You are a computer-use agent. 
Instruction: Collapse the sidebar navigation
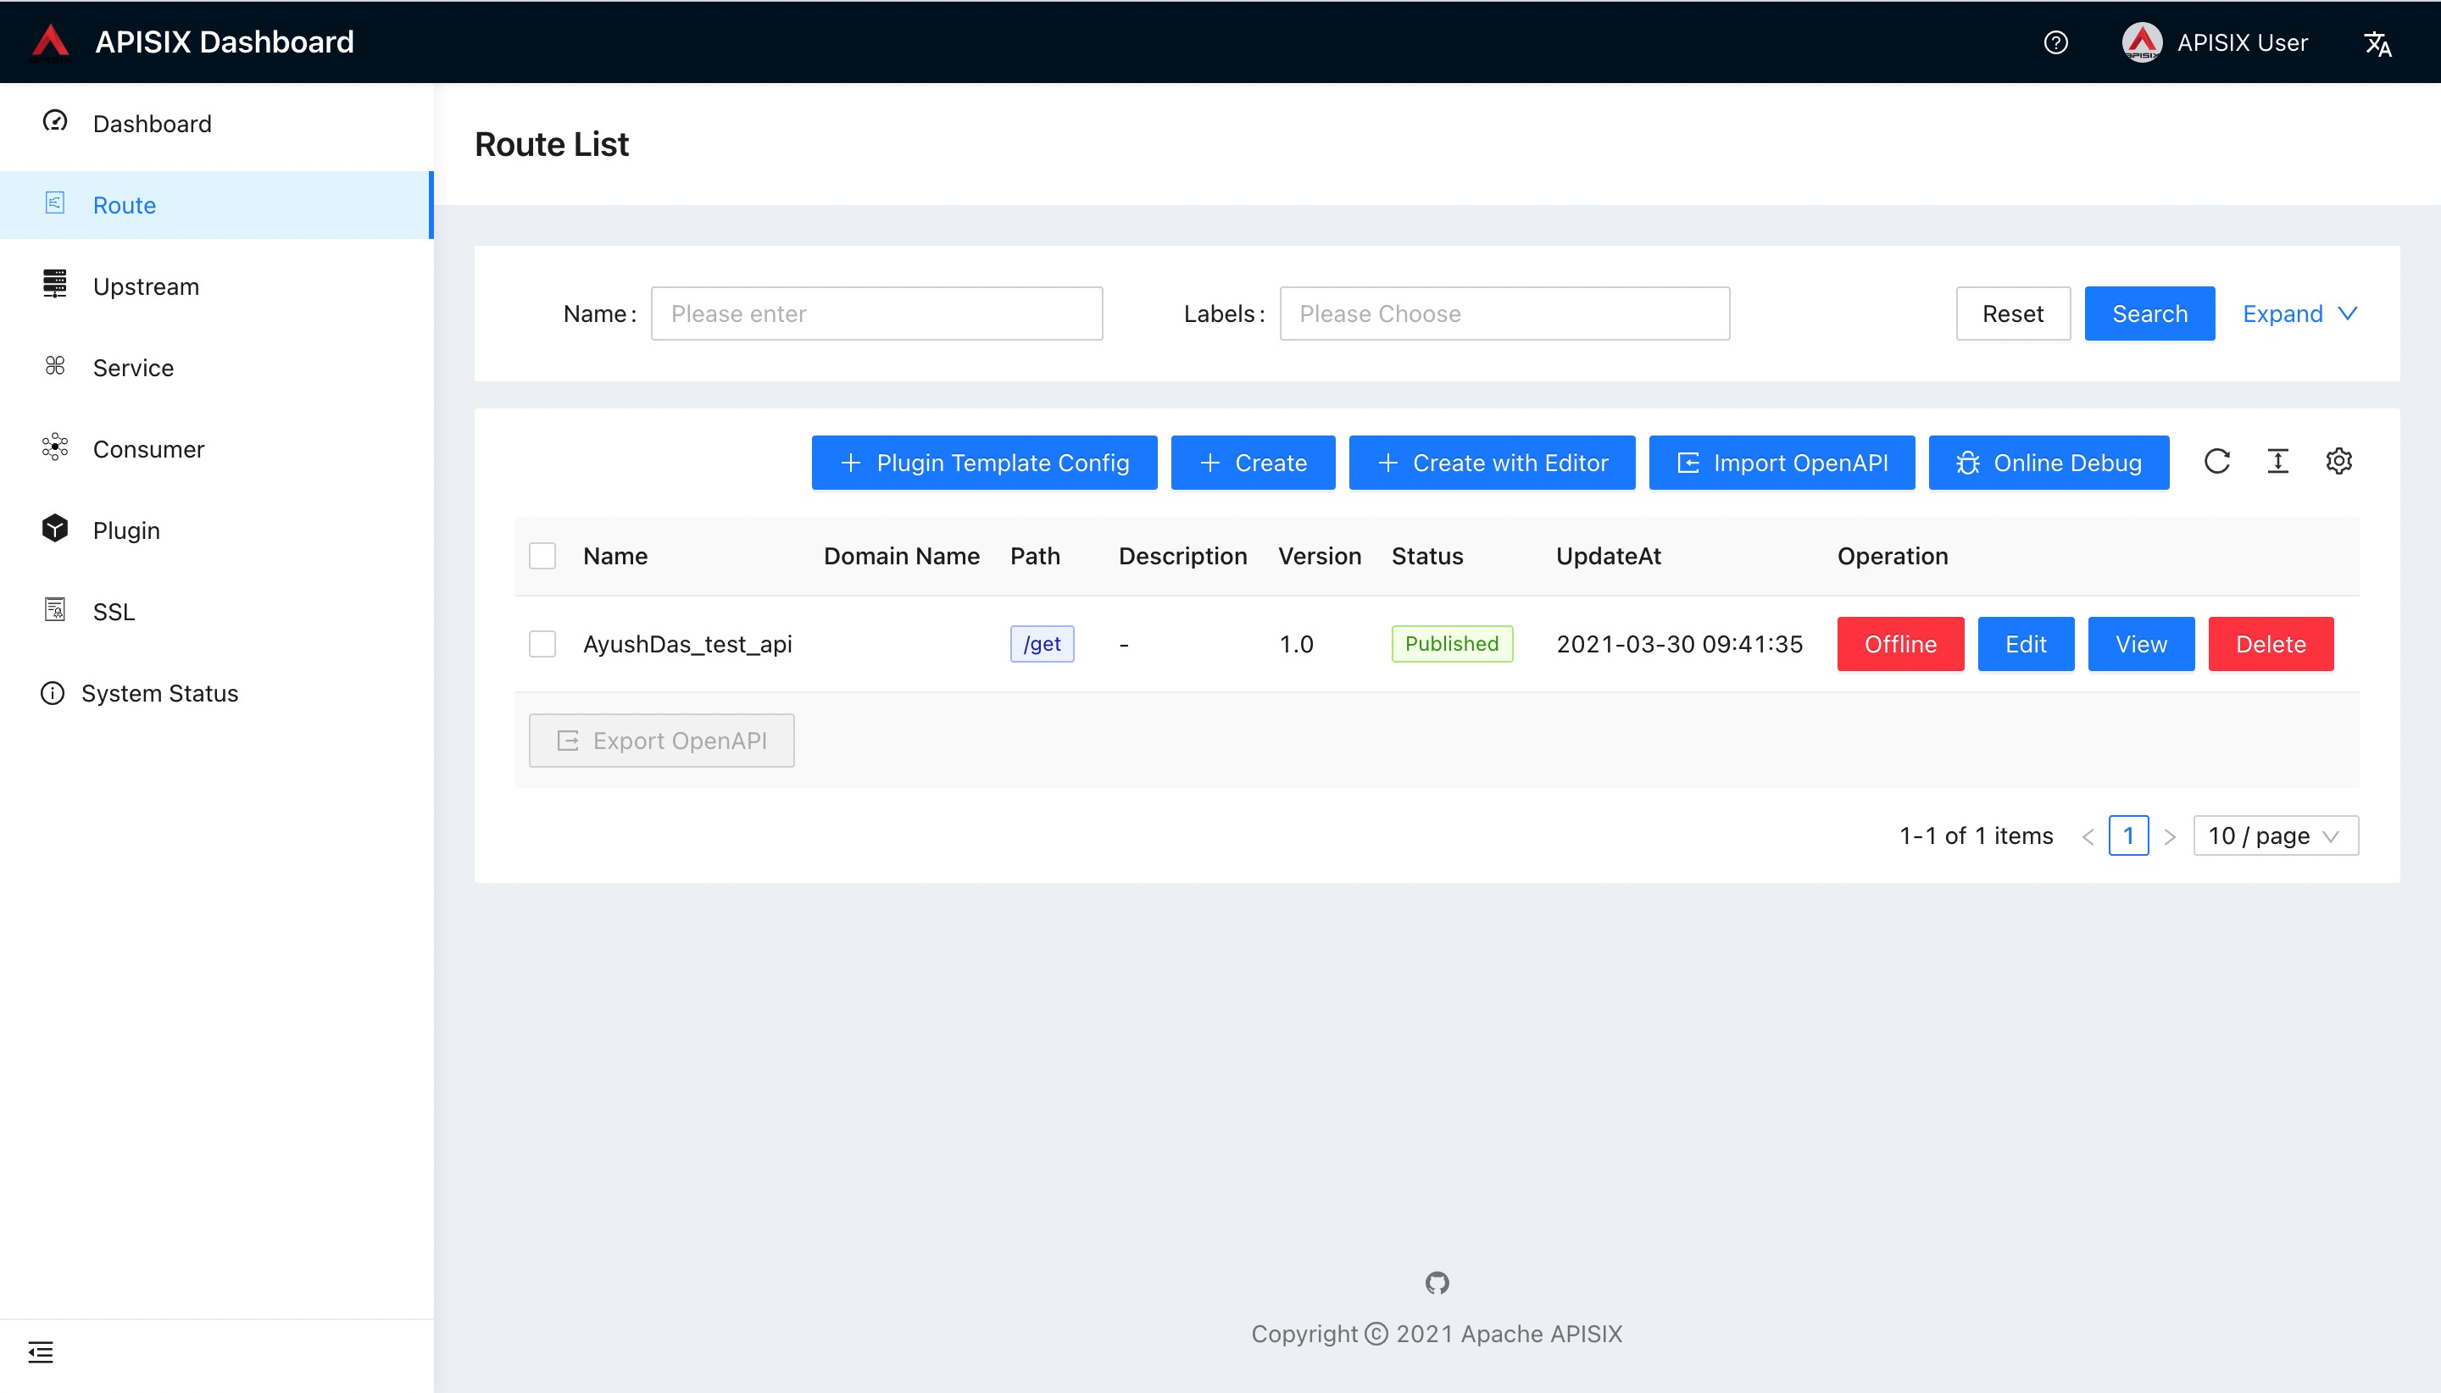[40, 1351]
